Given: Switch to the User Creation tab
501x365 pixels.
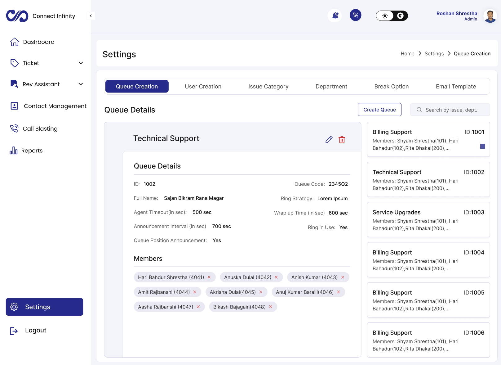Looking at the screenshot, I should point(203,86).
